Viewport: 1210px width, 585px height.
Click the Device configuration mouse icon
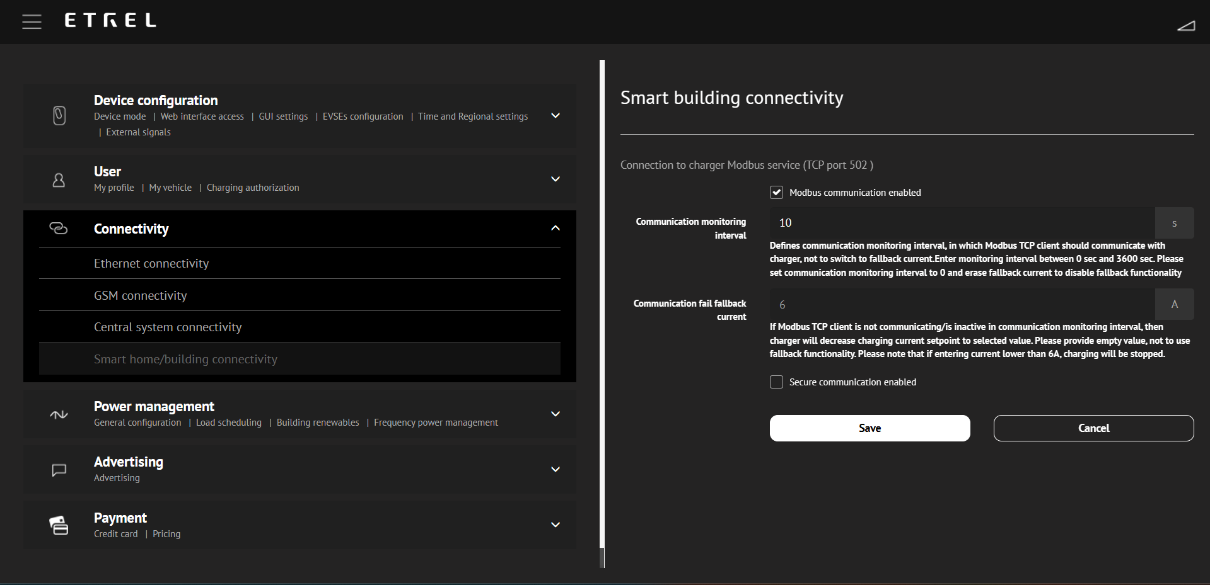pyautogui.click(x=59, y=116)
